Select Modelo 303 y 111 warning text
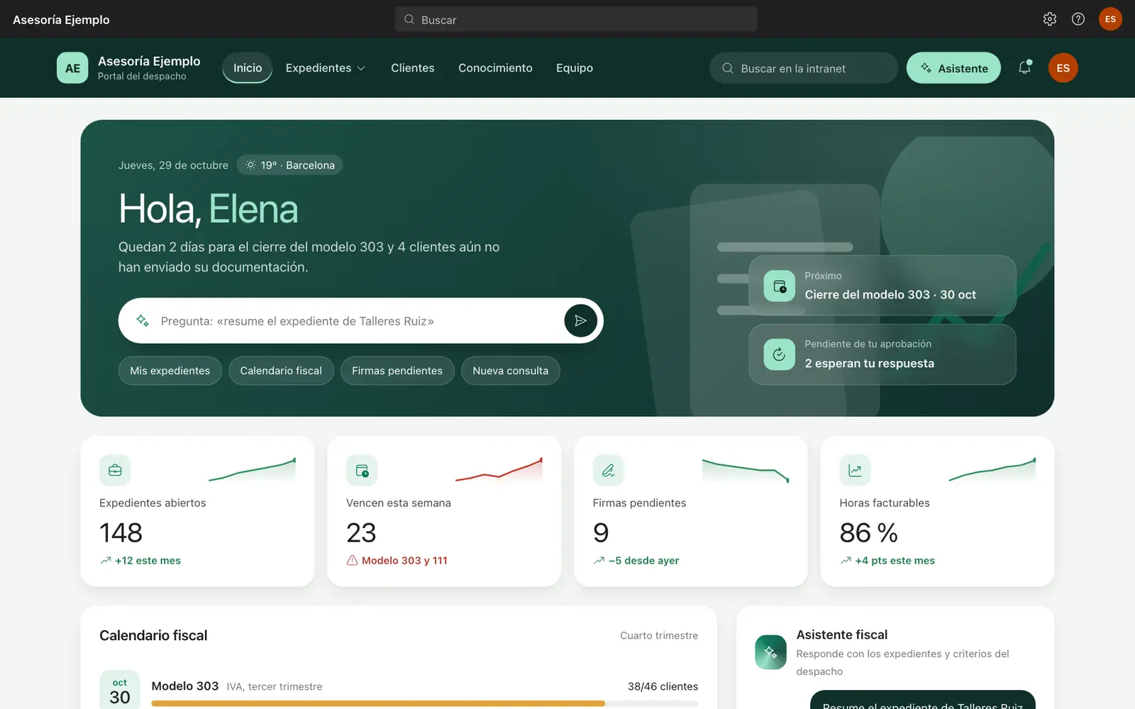 pyautogui.click(x=404, y=560)
